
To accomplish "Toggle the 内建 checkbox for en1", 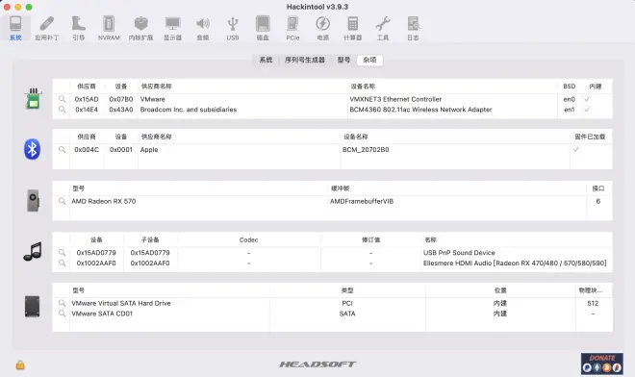I will point(586,110).
